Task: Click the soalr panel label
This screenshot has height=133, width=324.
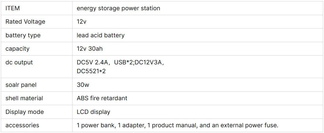Action: pos(21,85)
